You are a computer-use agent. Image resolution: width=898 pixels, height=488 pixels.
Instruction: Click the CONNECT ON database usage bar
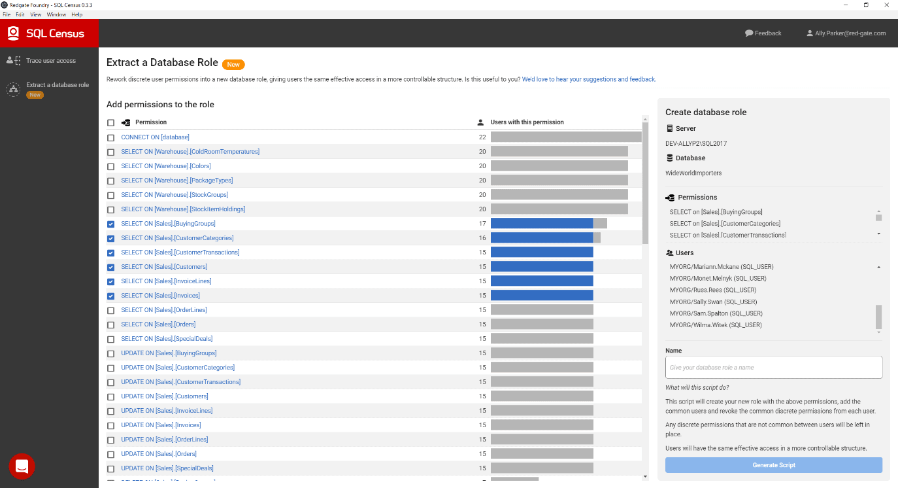click(x=566, y=137)
